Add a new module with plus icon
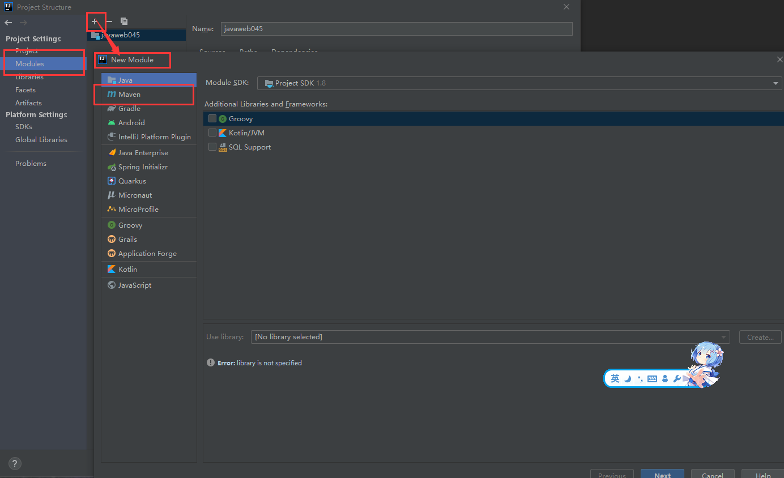The image size is (784, 478). coord(95,22)
